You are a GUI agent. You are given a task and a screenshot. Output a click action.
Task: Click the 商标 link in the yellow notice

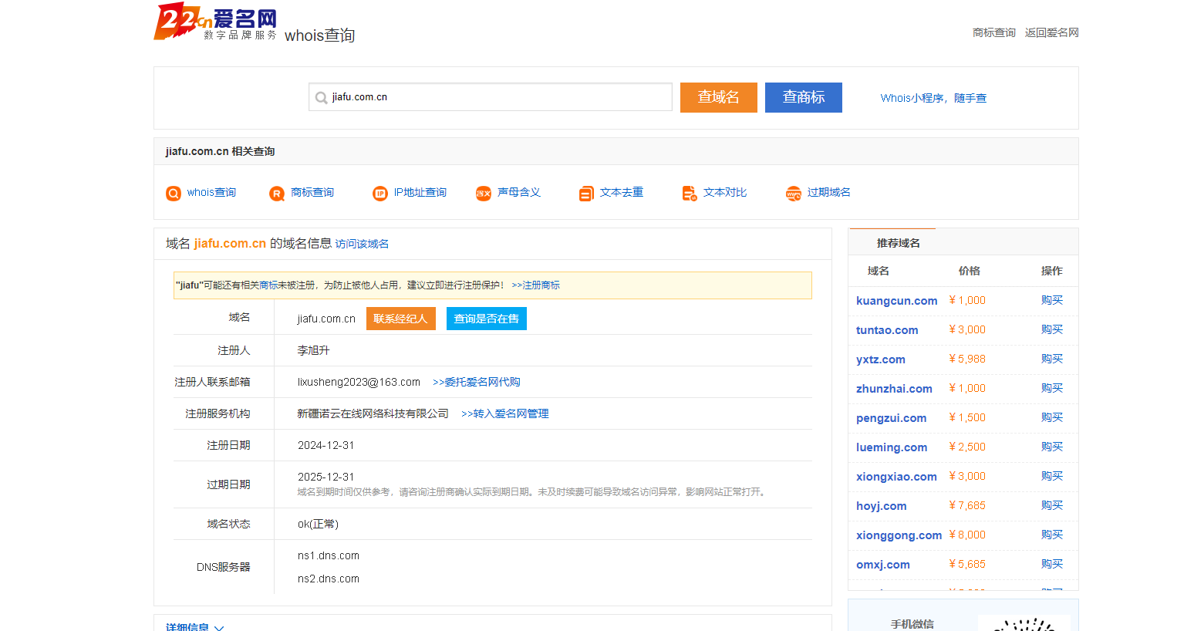(268, 285)
